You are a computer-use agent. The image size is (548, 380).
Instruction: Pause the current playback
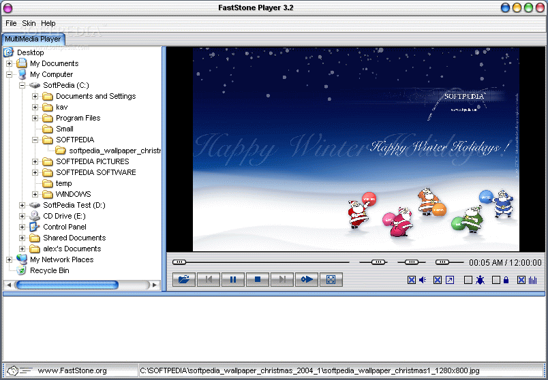click(x=233, y=279)
